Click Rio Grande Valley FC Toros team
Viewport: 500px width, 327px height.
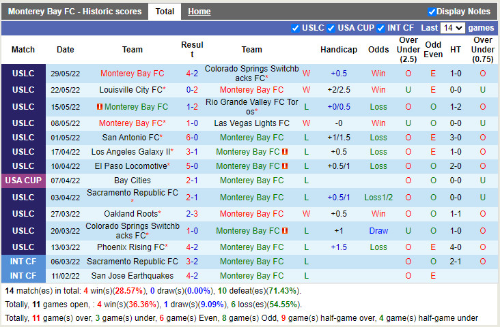click(251, 106)
